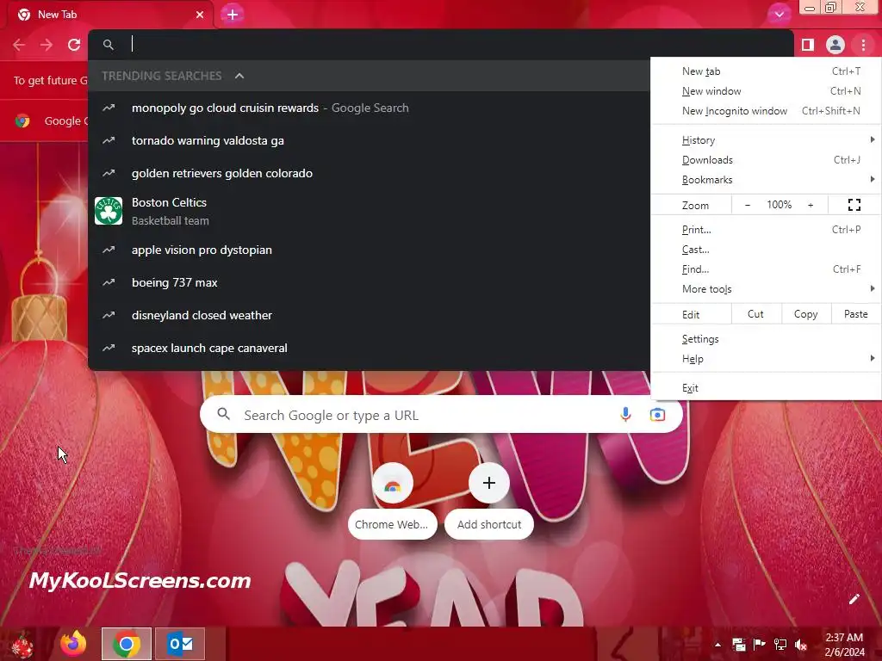882x661 pixels.
Task: Select tornado warning valdosta ga suggestion
Action: (369, 140)
